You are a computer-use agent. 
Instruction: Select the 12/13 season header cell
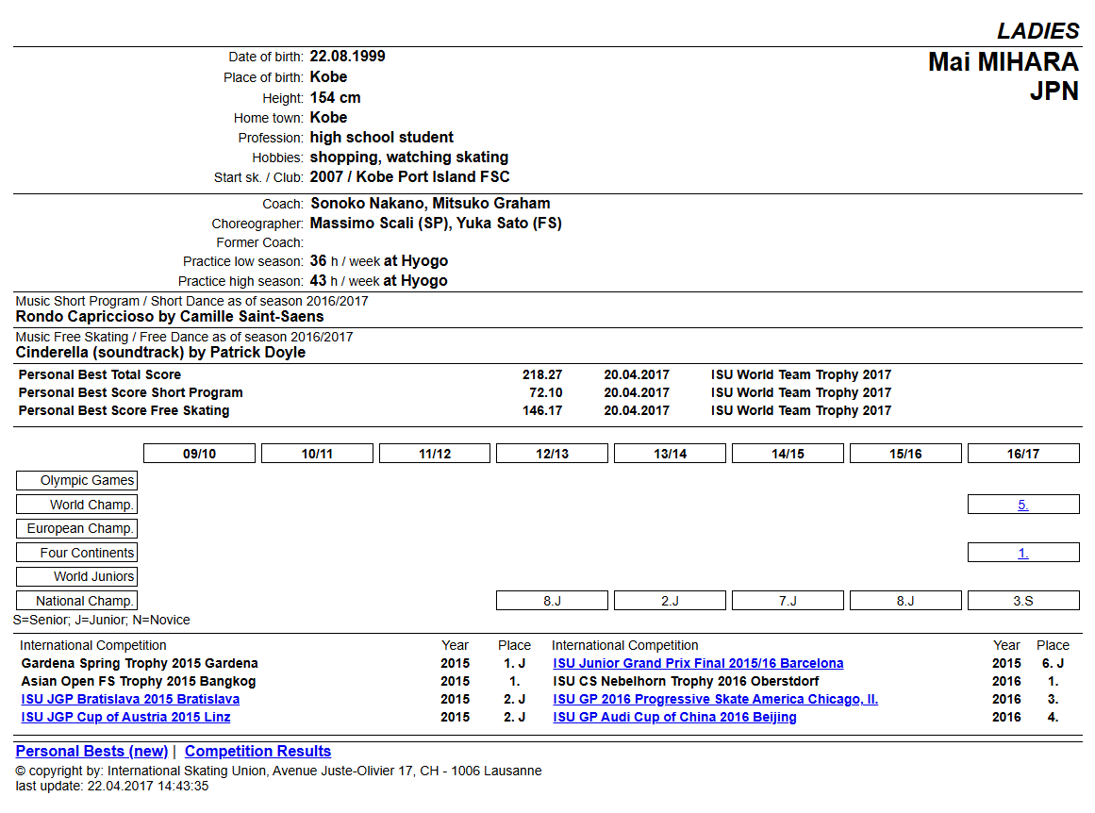pyautogui.click(x=553, y=454)
